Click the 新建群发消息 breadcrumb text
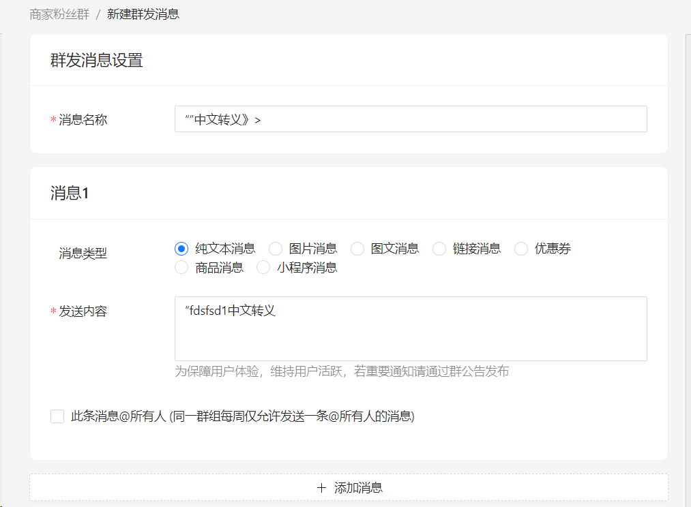This screenshot has width=691, height=507. (143, 14)
